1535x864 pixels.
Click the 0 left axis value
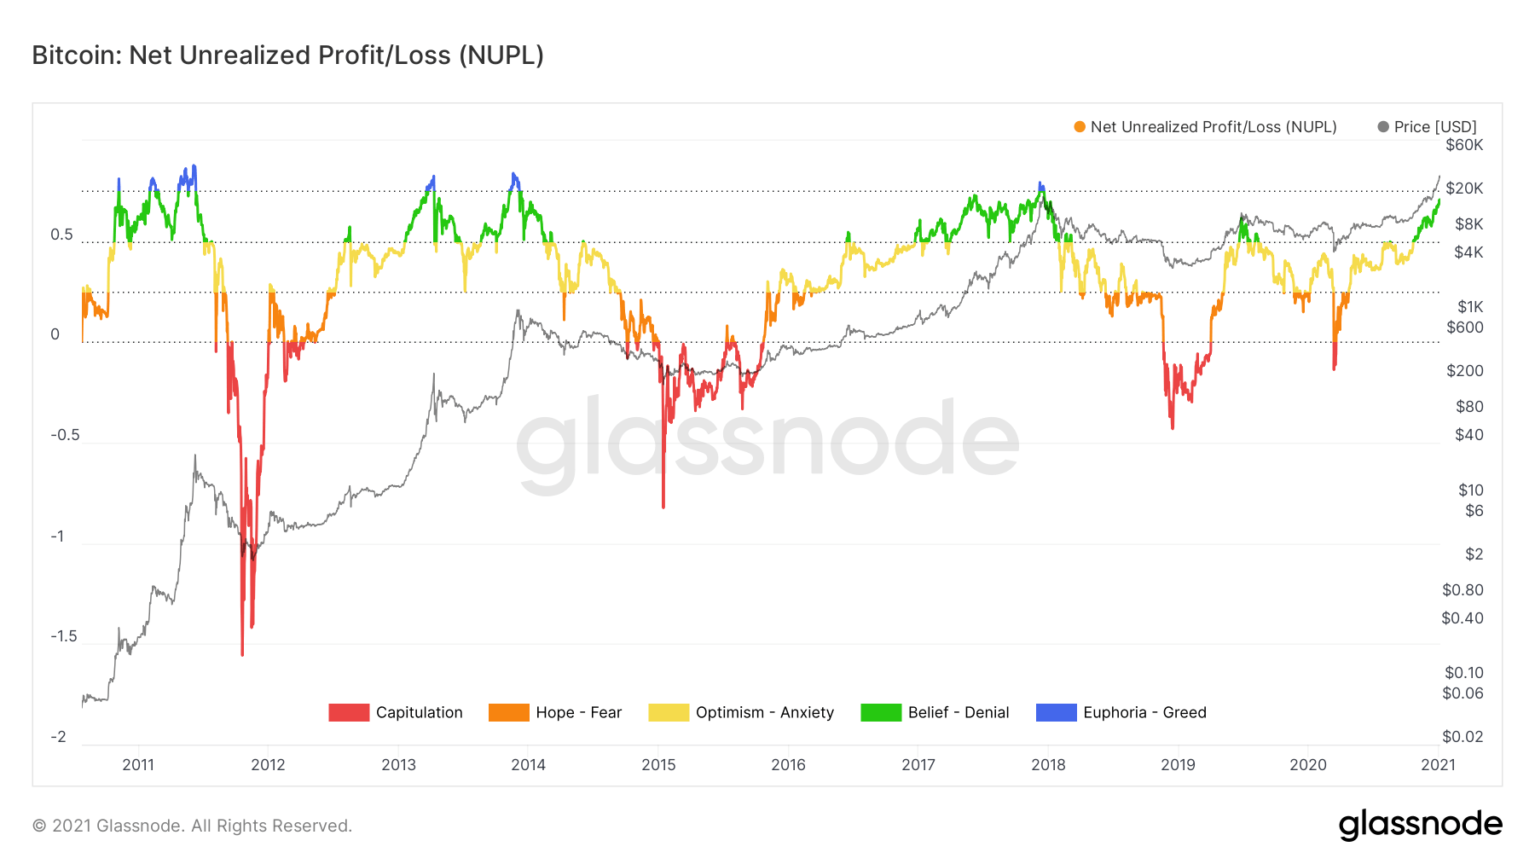(55, 334)
